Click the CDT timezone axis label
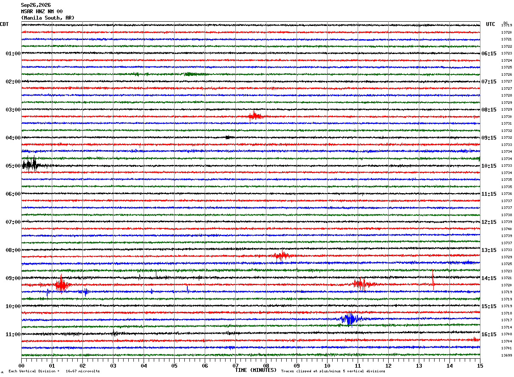Screen dimensions: 514x377 click(4, 24)
